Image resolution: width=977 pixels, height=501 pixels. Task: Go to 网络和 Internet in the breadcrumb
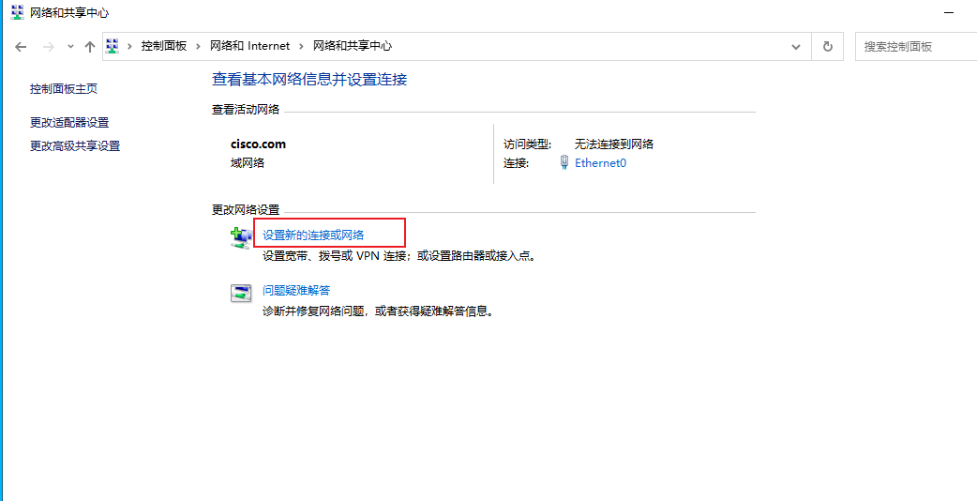tap(249, 46)
